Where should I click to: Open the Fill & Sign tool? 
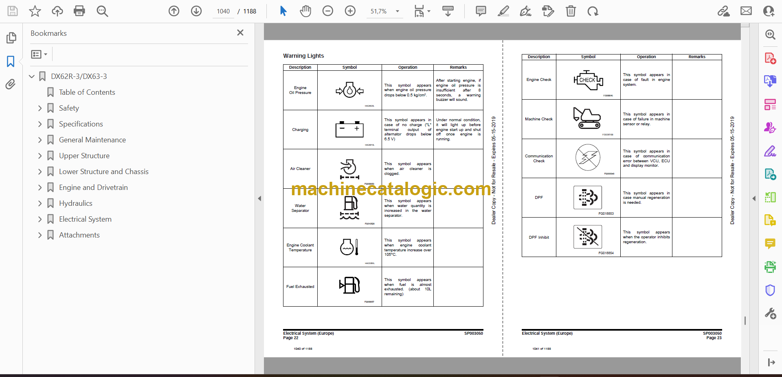770,151
